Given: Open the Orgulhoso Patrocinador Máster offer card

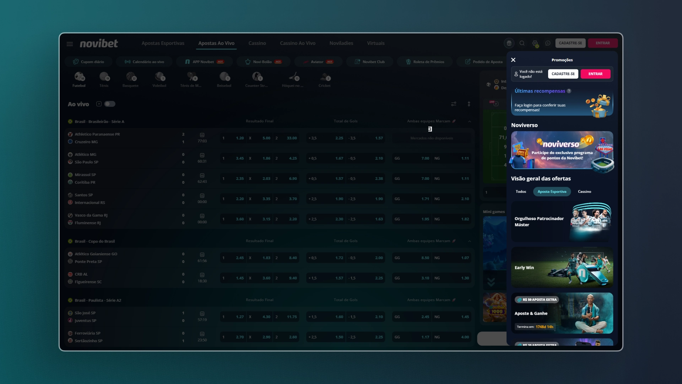Looking at the screenshot, I should [562, 222].
